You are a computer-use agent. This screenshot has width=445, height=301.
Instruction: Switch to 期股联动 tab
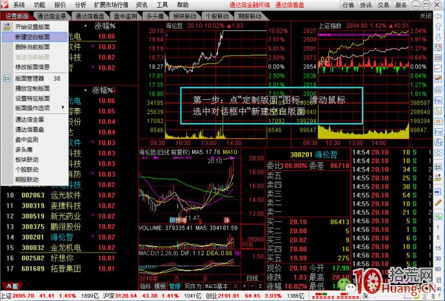click(250, 16)
